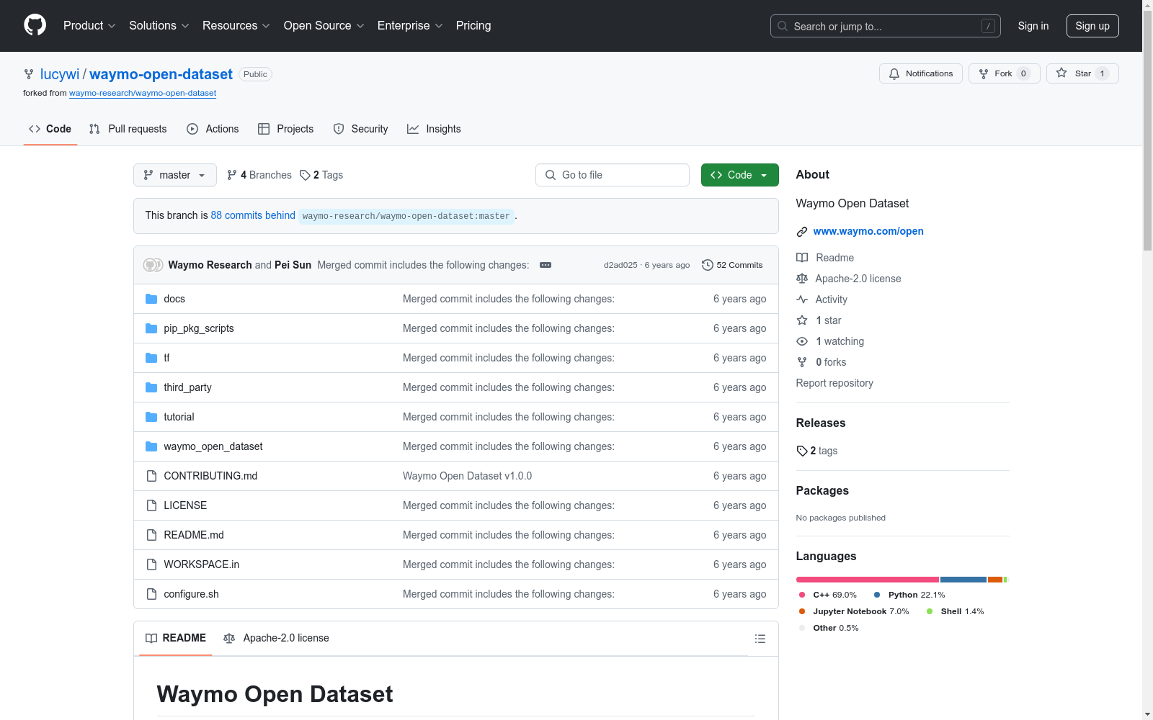Click the configure.sh file icon
Screen dimensions: 1153x720
(x=151, y=594)
